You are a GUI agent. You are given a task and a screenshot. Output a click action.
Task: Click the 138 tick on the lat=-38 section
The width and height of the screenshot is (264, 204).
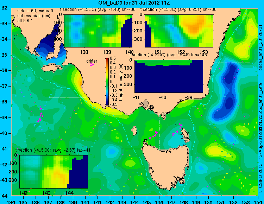(84, 52)
